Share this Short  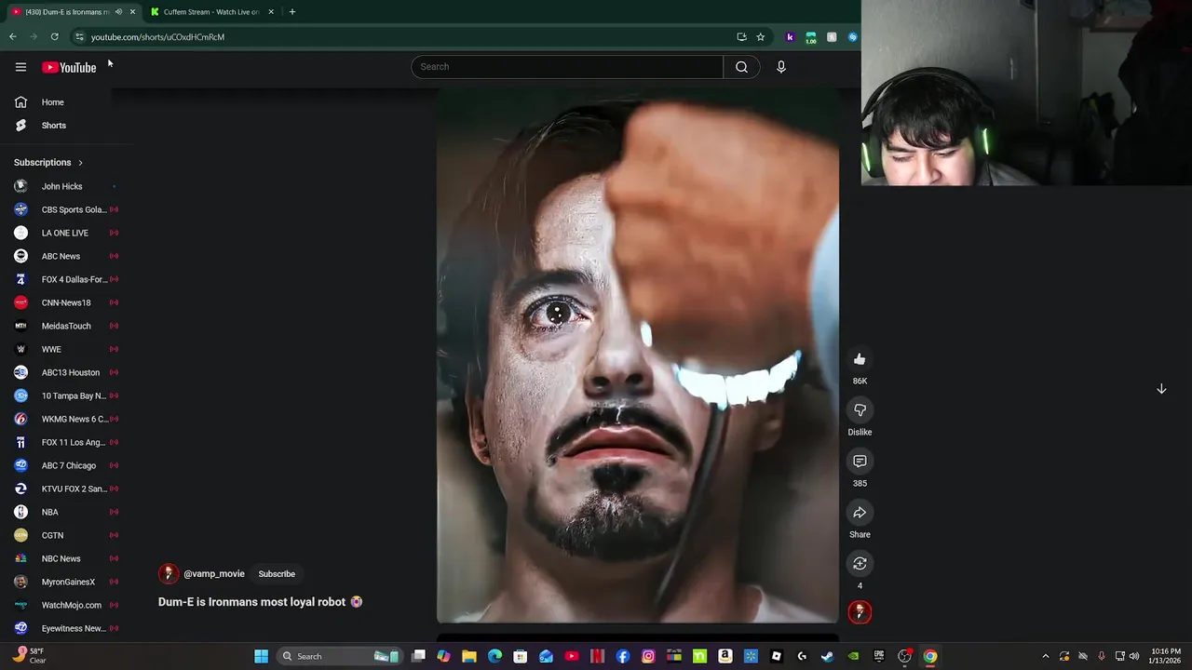click(860, 513)
